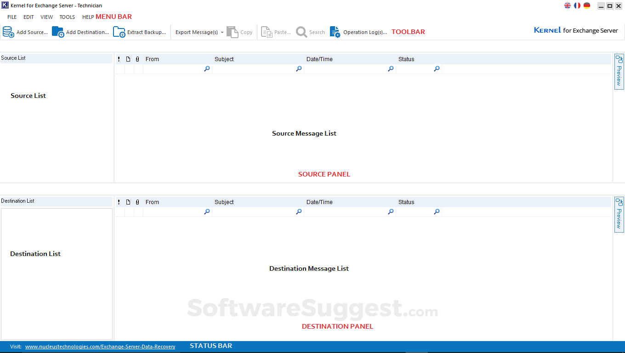This screenshot has height=353, width=625.
Task: Click the Export Message(s) button
Action: (x=197, y=33)
